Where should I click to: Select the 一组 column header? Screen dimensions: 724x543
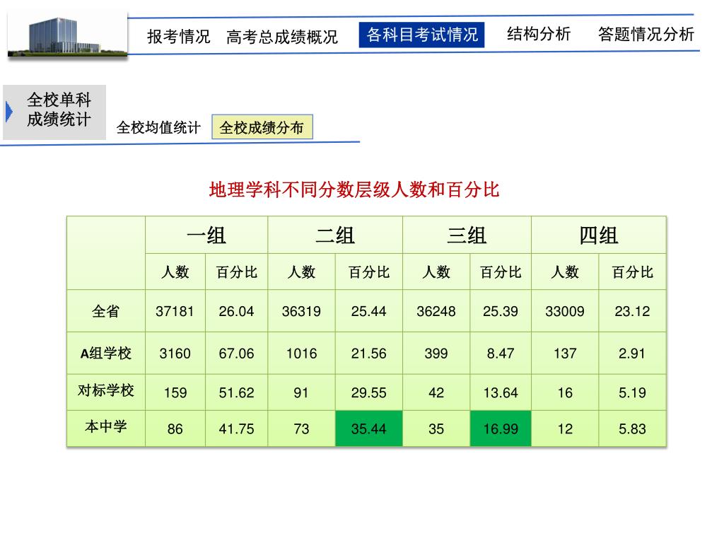[206, 235]
